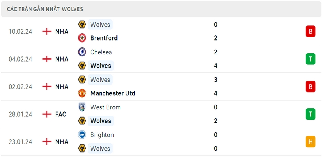Screen dimensions: 322x161
Task: Click orange H result badge for Brighton match
Action: pos(310,142)
